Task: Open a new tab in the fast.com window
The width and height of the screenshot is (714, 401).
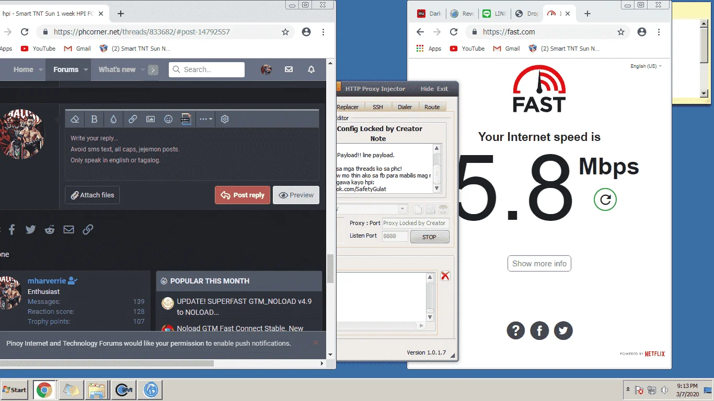Action: pos(588,14)
